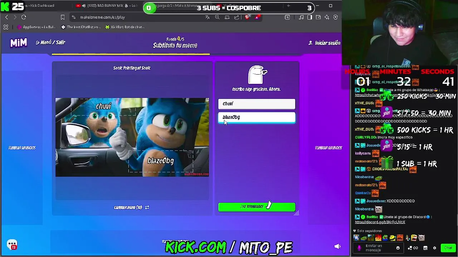Click the Solo seguidores label

point(370,231)
